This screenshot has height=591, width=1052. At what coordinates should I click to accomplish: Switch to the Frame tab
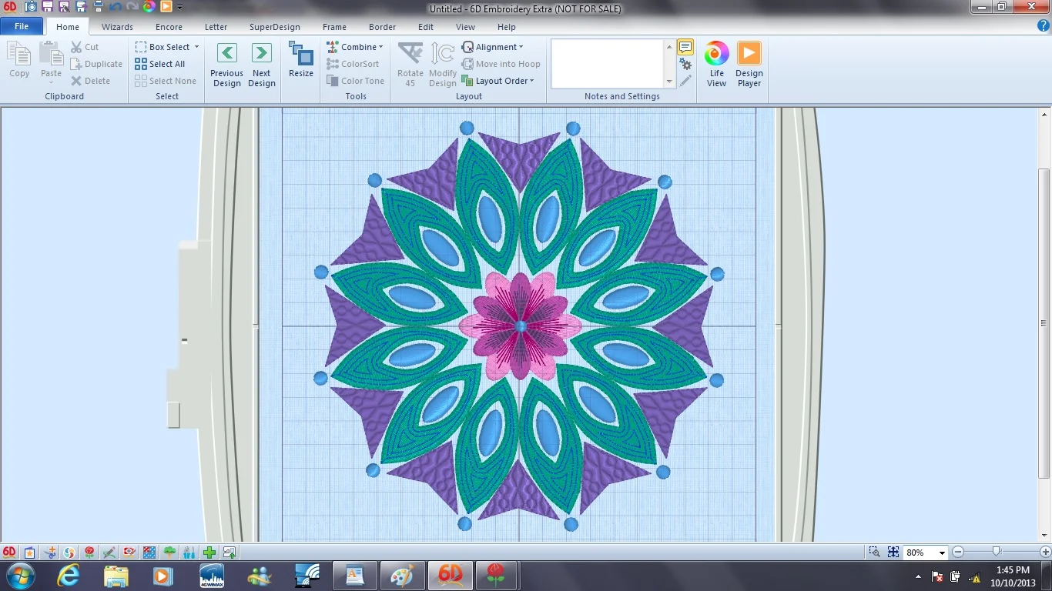click(334, 27)
